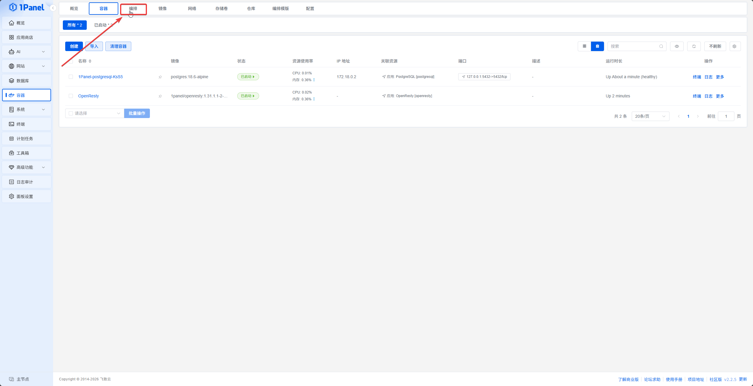The height and width of the screenshot is (386, 753).
Task: Switch to the 镜像 tab
Action: tap(163, 9)
